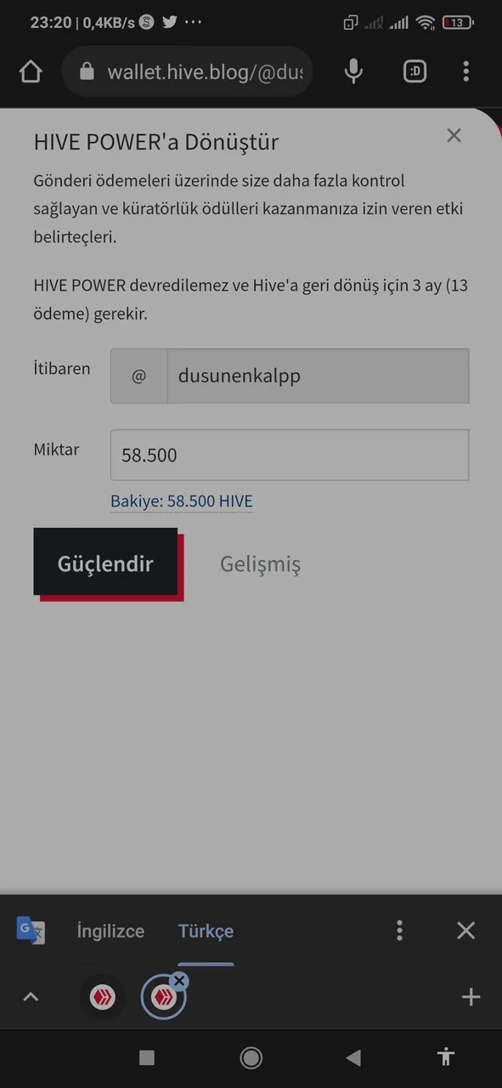Viewport: 502px width, 1088px height.
Task: Tap the Android back navigation button
Action: tap(353, 1057)
